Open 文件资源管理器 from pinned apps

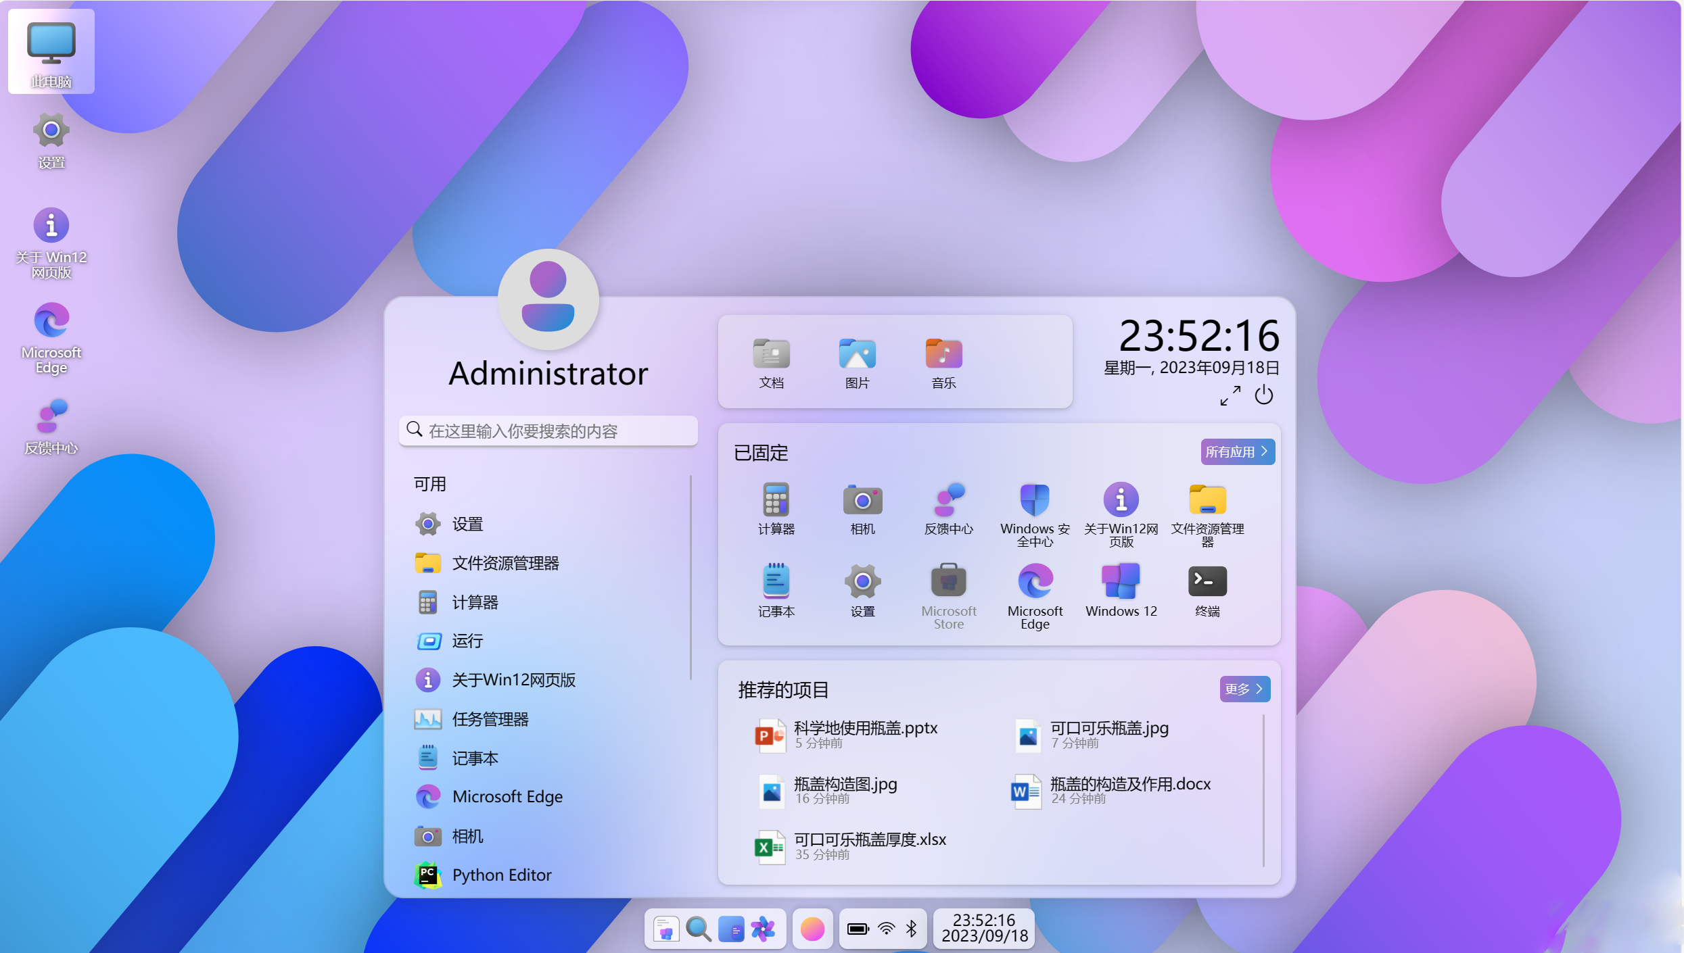click(1207, 510)
